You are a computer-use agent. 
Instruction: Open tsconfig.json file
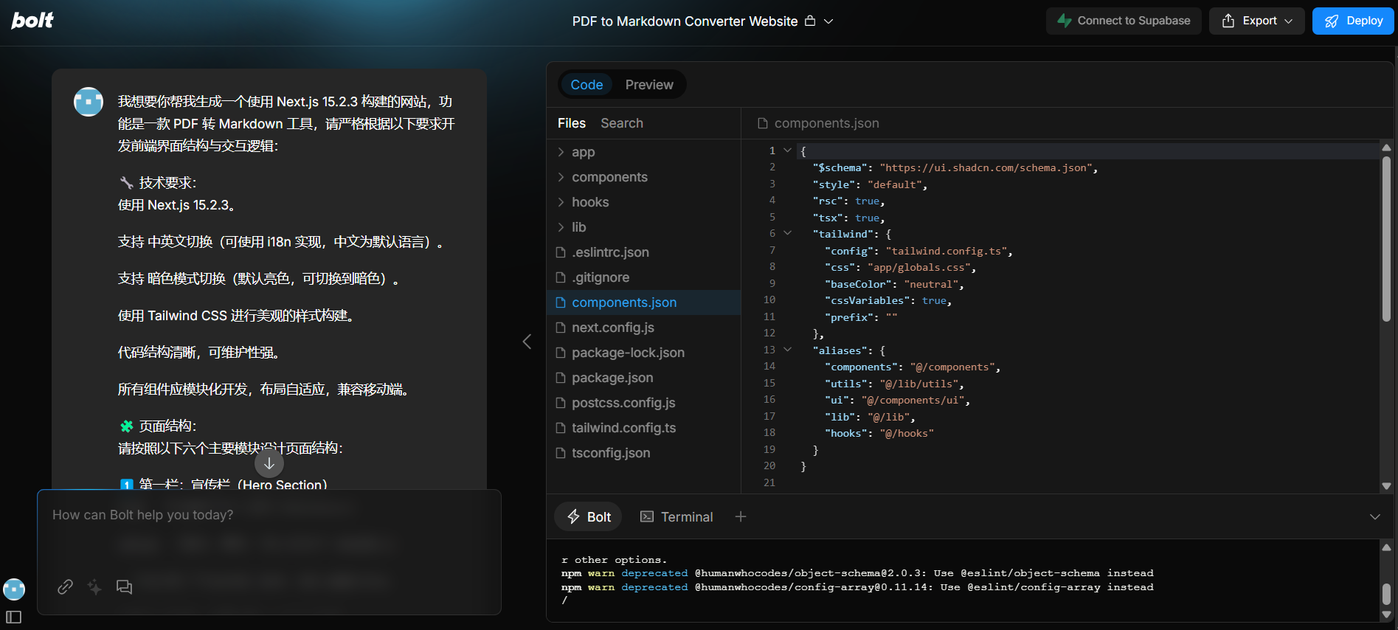643,453
